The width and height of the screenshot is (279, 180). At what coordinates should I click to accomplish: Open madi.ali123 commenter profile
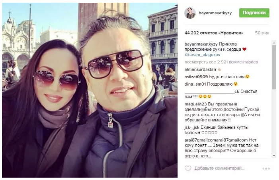(195, 104)
